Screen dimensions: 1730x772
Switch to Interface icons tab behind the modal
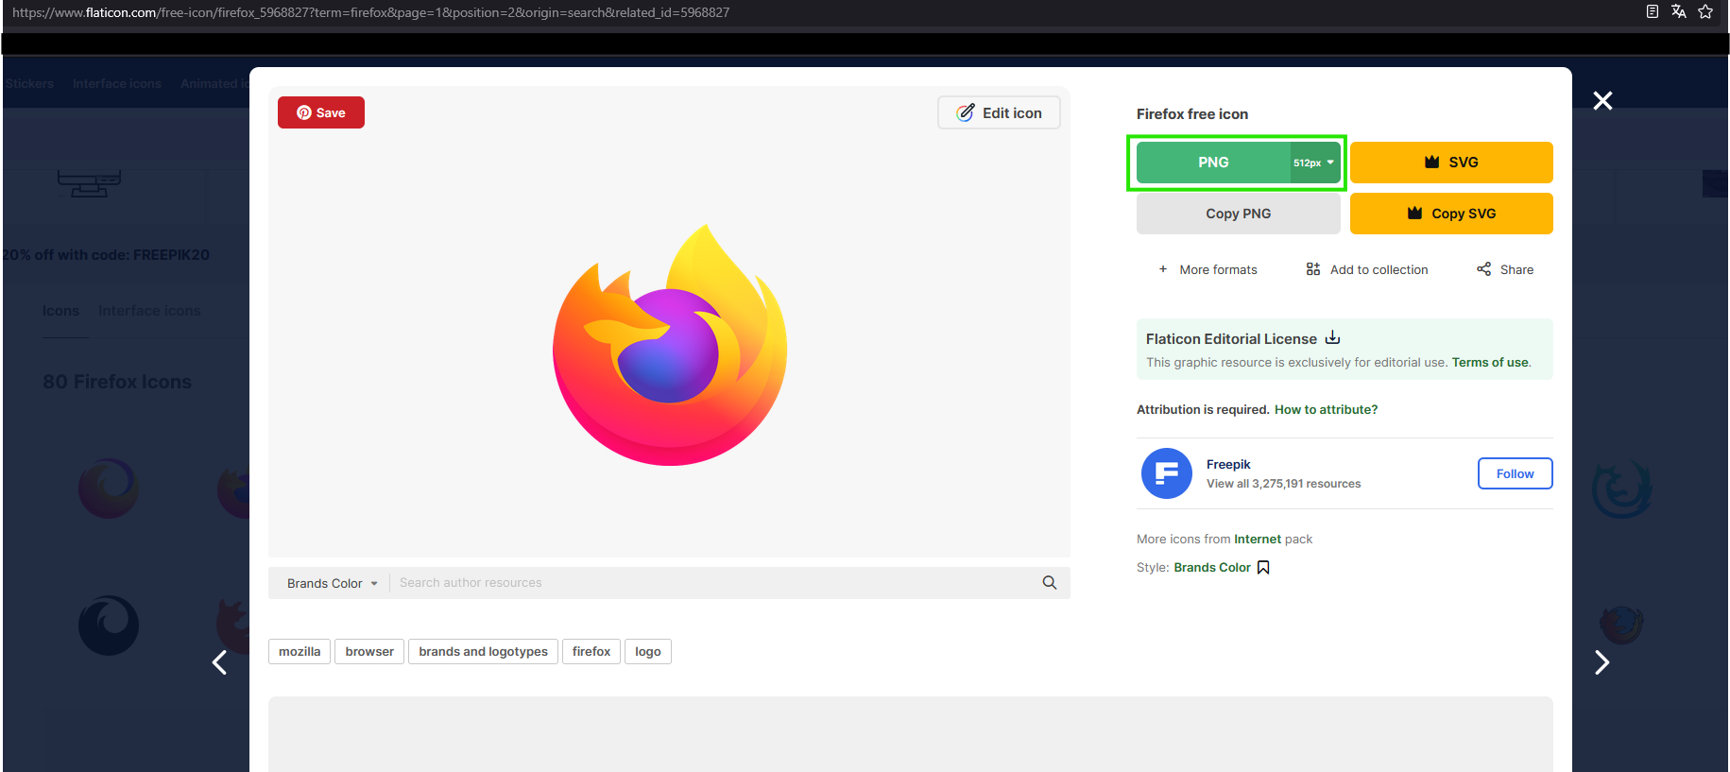149,311
